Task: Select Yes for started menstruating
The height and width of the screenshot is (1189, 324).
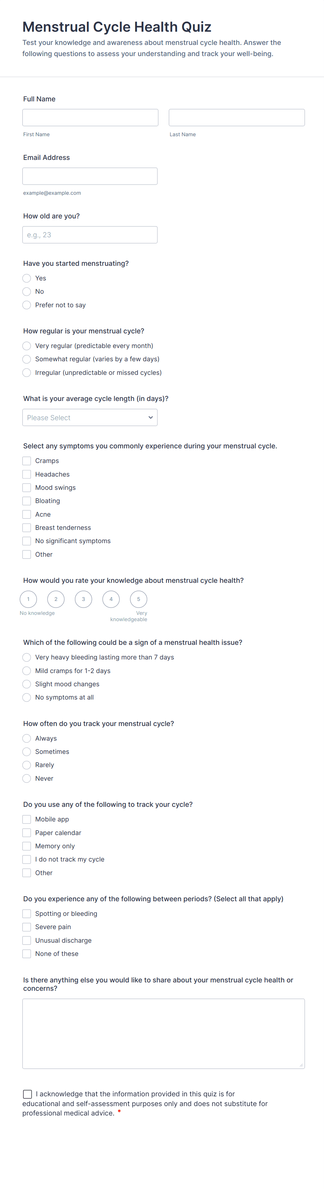Action: tap(27, 278)
